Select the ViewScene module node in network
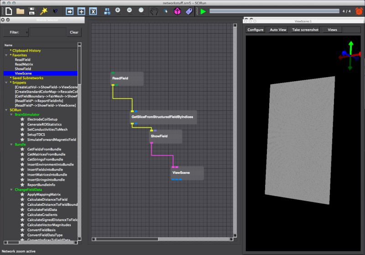The height and width of the screenshot is (255, 365). tap(188, 173)
